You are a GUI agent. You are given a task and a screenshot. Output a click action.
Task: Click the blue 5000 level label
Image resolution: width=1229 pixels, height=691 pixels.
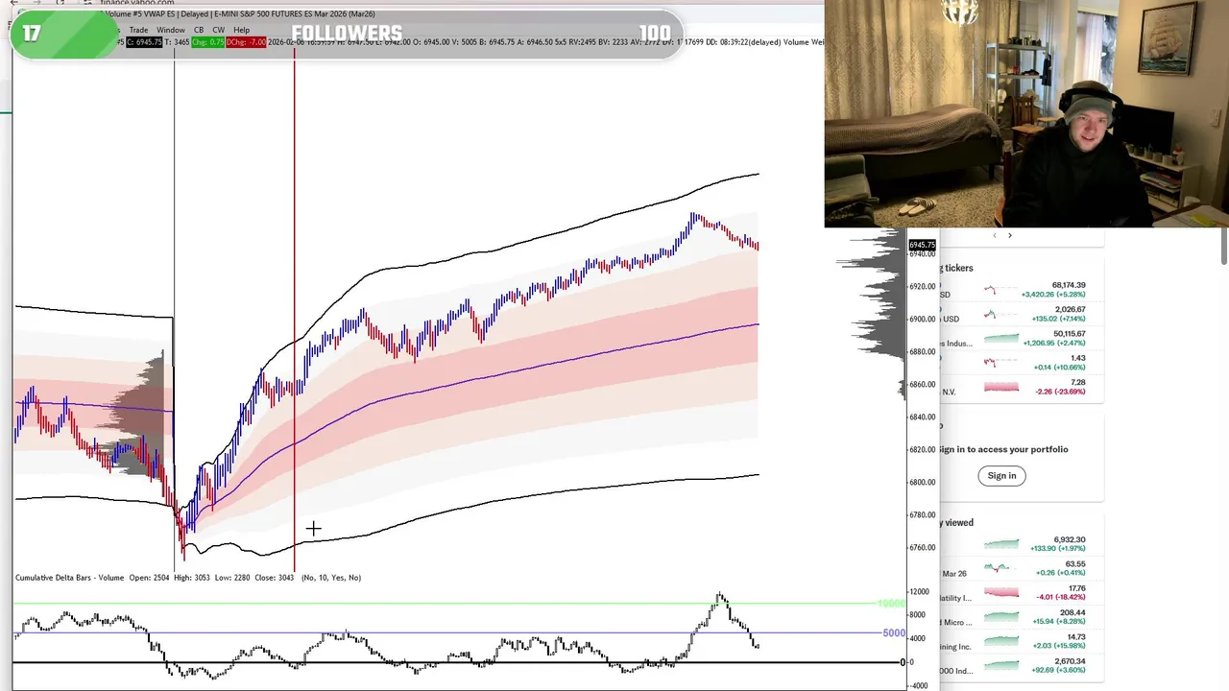(x=894, y=633)
